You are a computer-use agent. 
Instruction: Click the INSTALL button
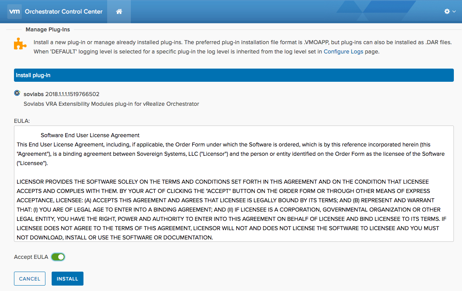(x=68, y=279)
